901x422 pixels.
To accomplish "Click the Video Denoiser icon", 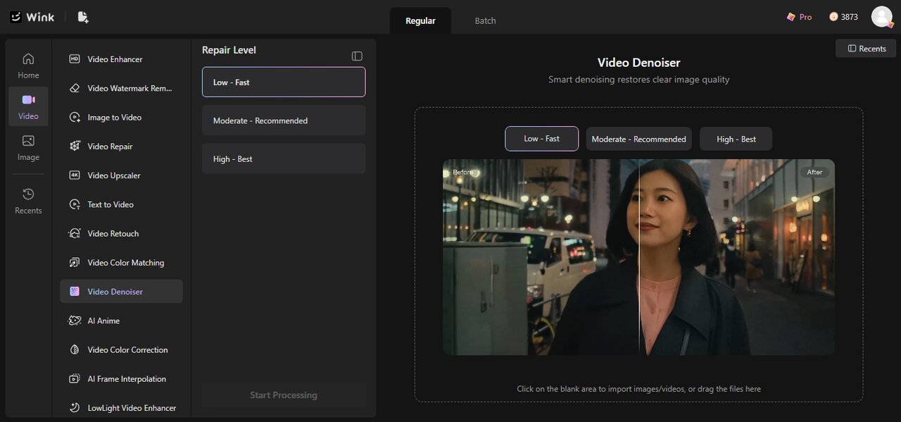I will [75, 291].
